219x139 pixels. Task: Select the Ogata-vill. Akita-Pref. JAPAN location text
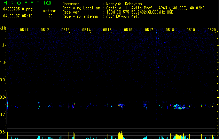(x=155, y=8)
